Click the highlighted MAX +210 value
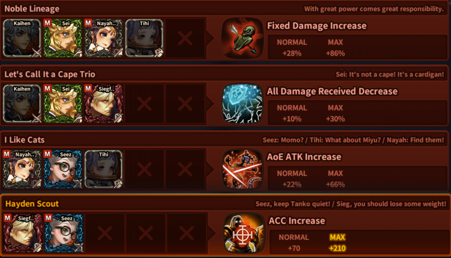 point(337,243)
